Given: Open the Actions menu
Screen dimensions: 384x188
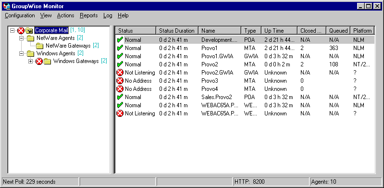Looking at the screenshot, I should pyautogui.click(x=66, y=15).
